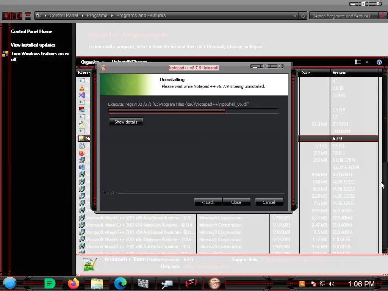The width and height of the screenshot is (388, 291).
Task: Click Programs and Features breadcrumb
Action: click(x=141, y=15)
